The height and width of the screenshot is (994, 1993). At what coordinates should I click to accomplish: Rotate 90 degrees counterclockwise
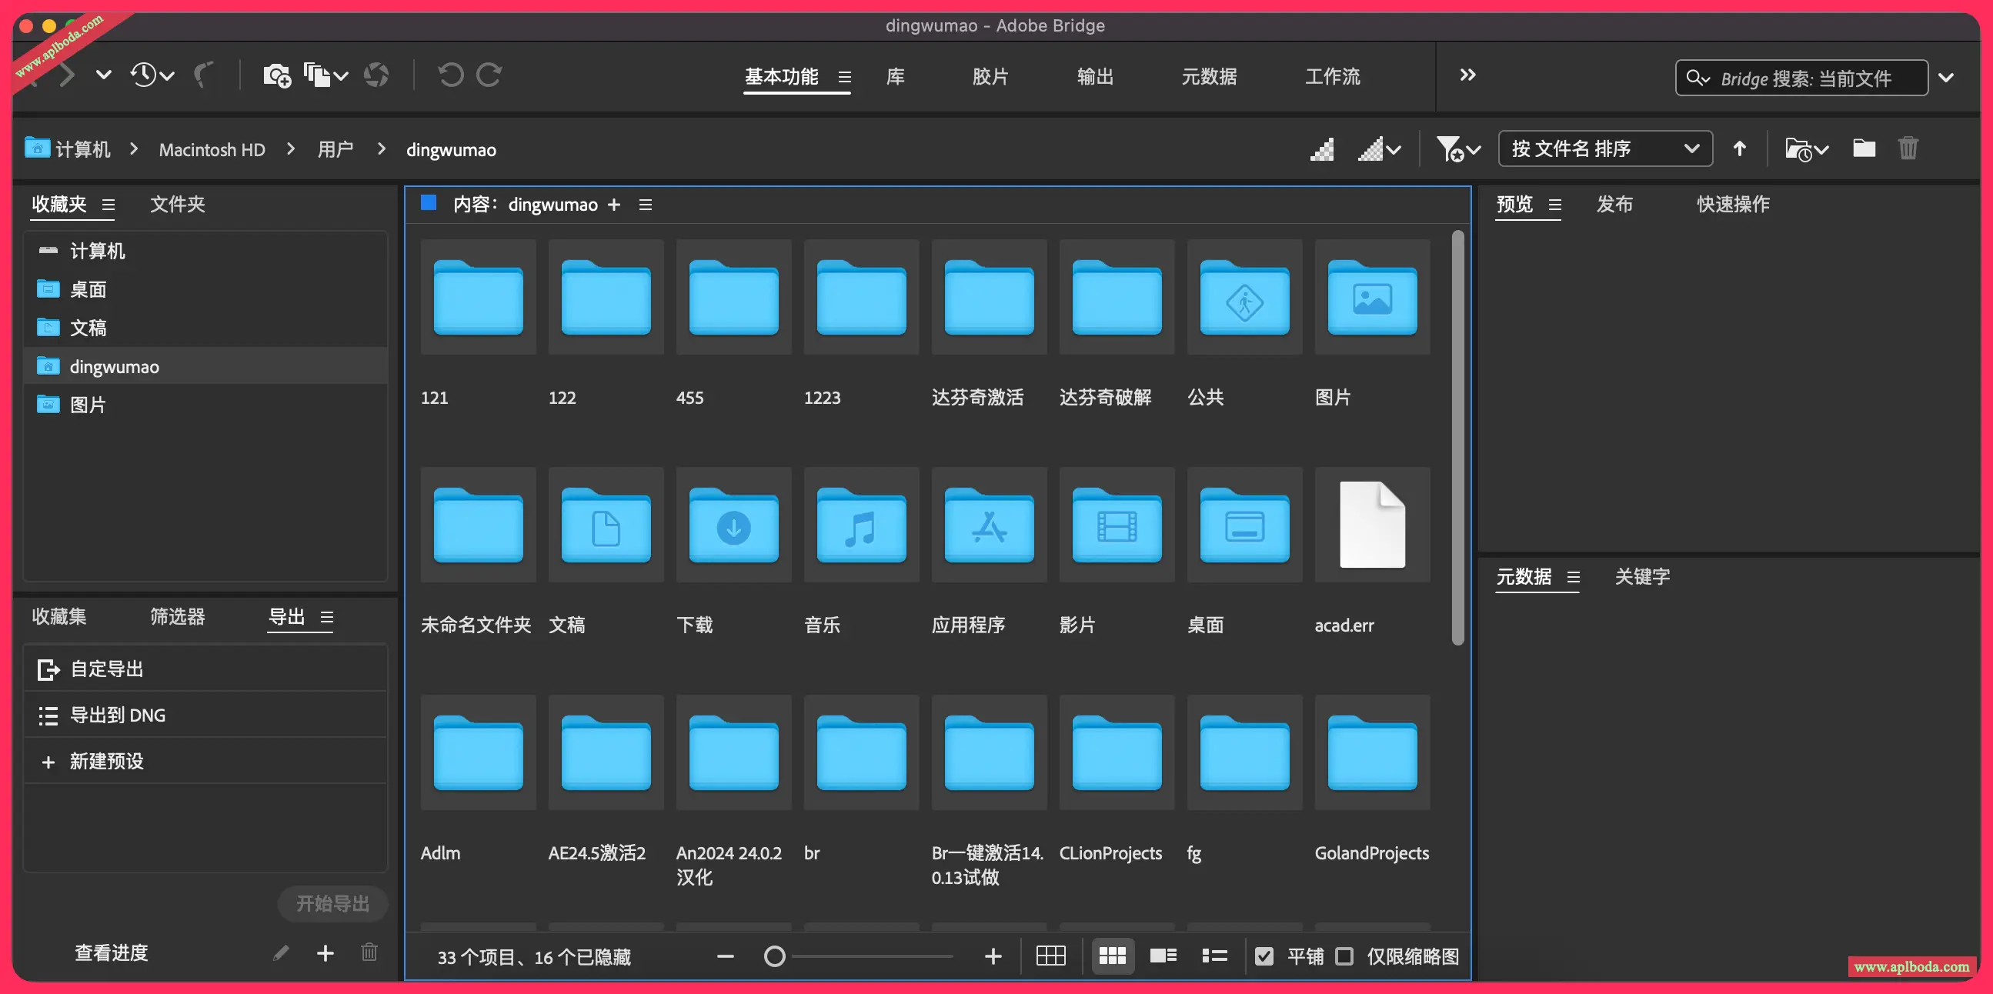(450, 76)
